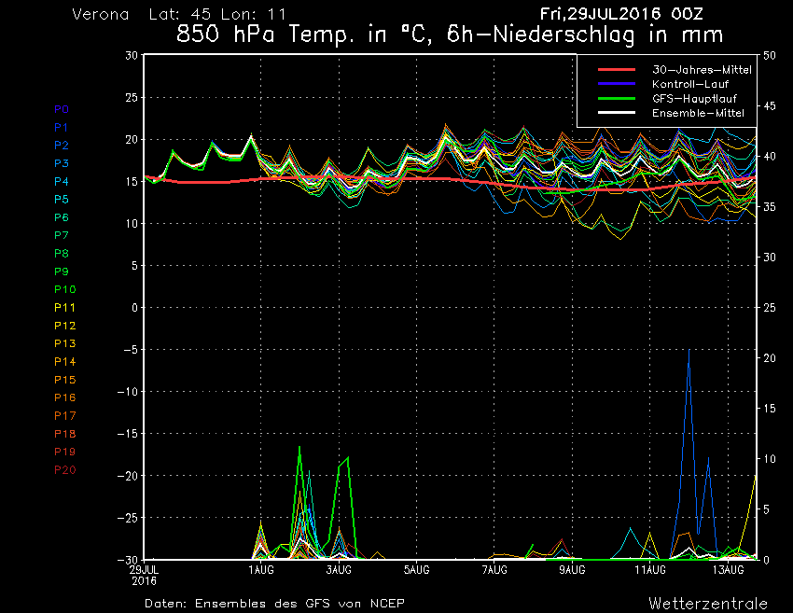Select the P17 ensemble member label

click(64, 416)
